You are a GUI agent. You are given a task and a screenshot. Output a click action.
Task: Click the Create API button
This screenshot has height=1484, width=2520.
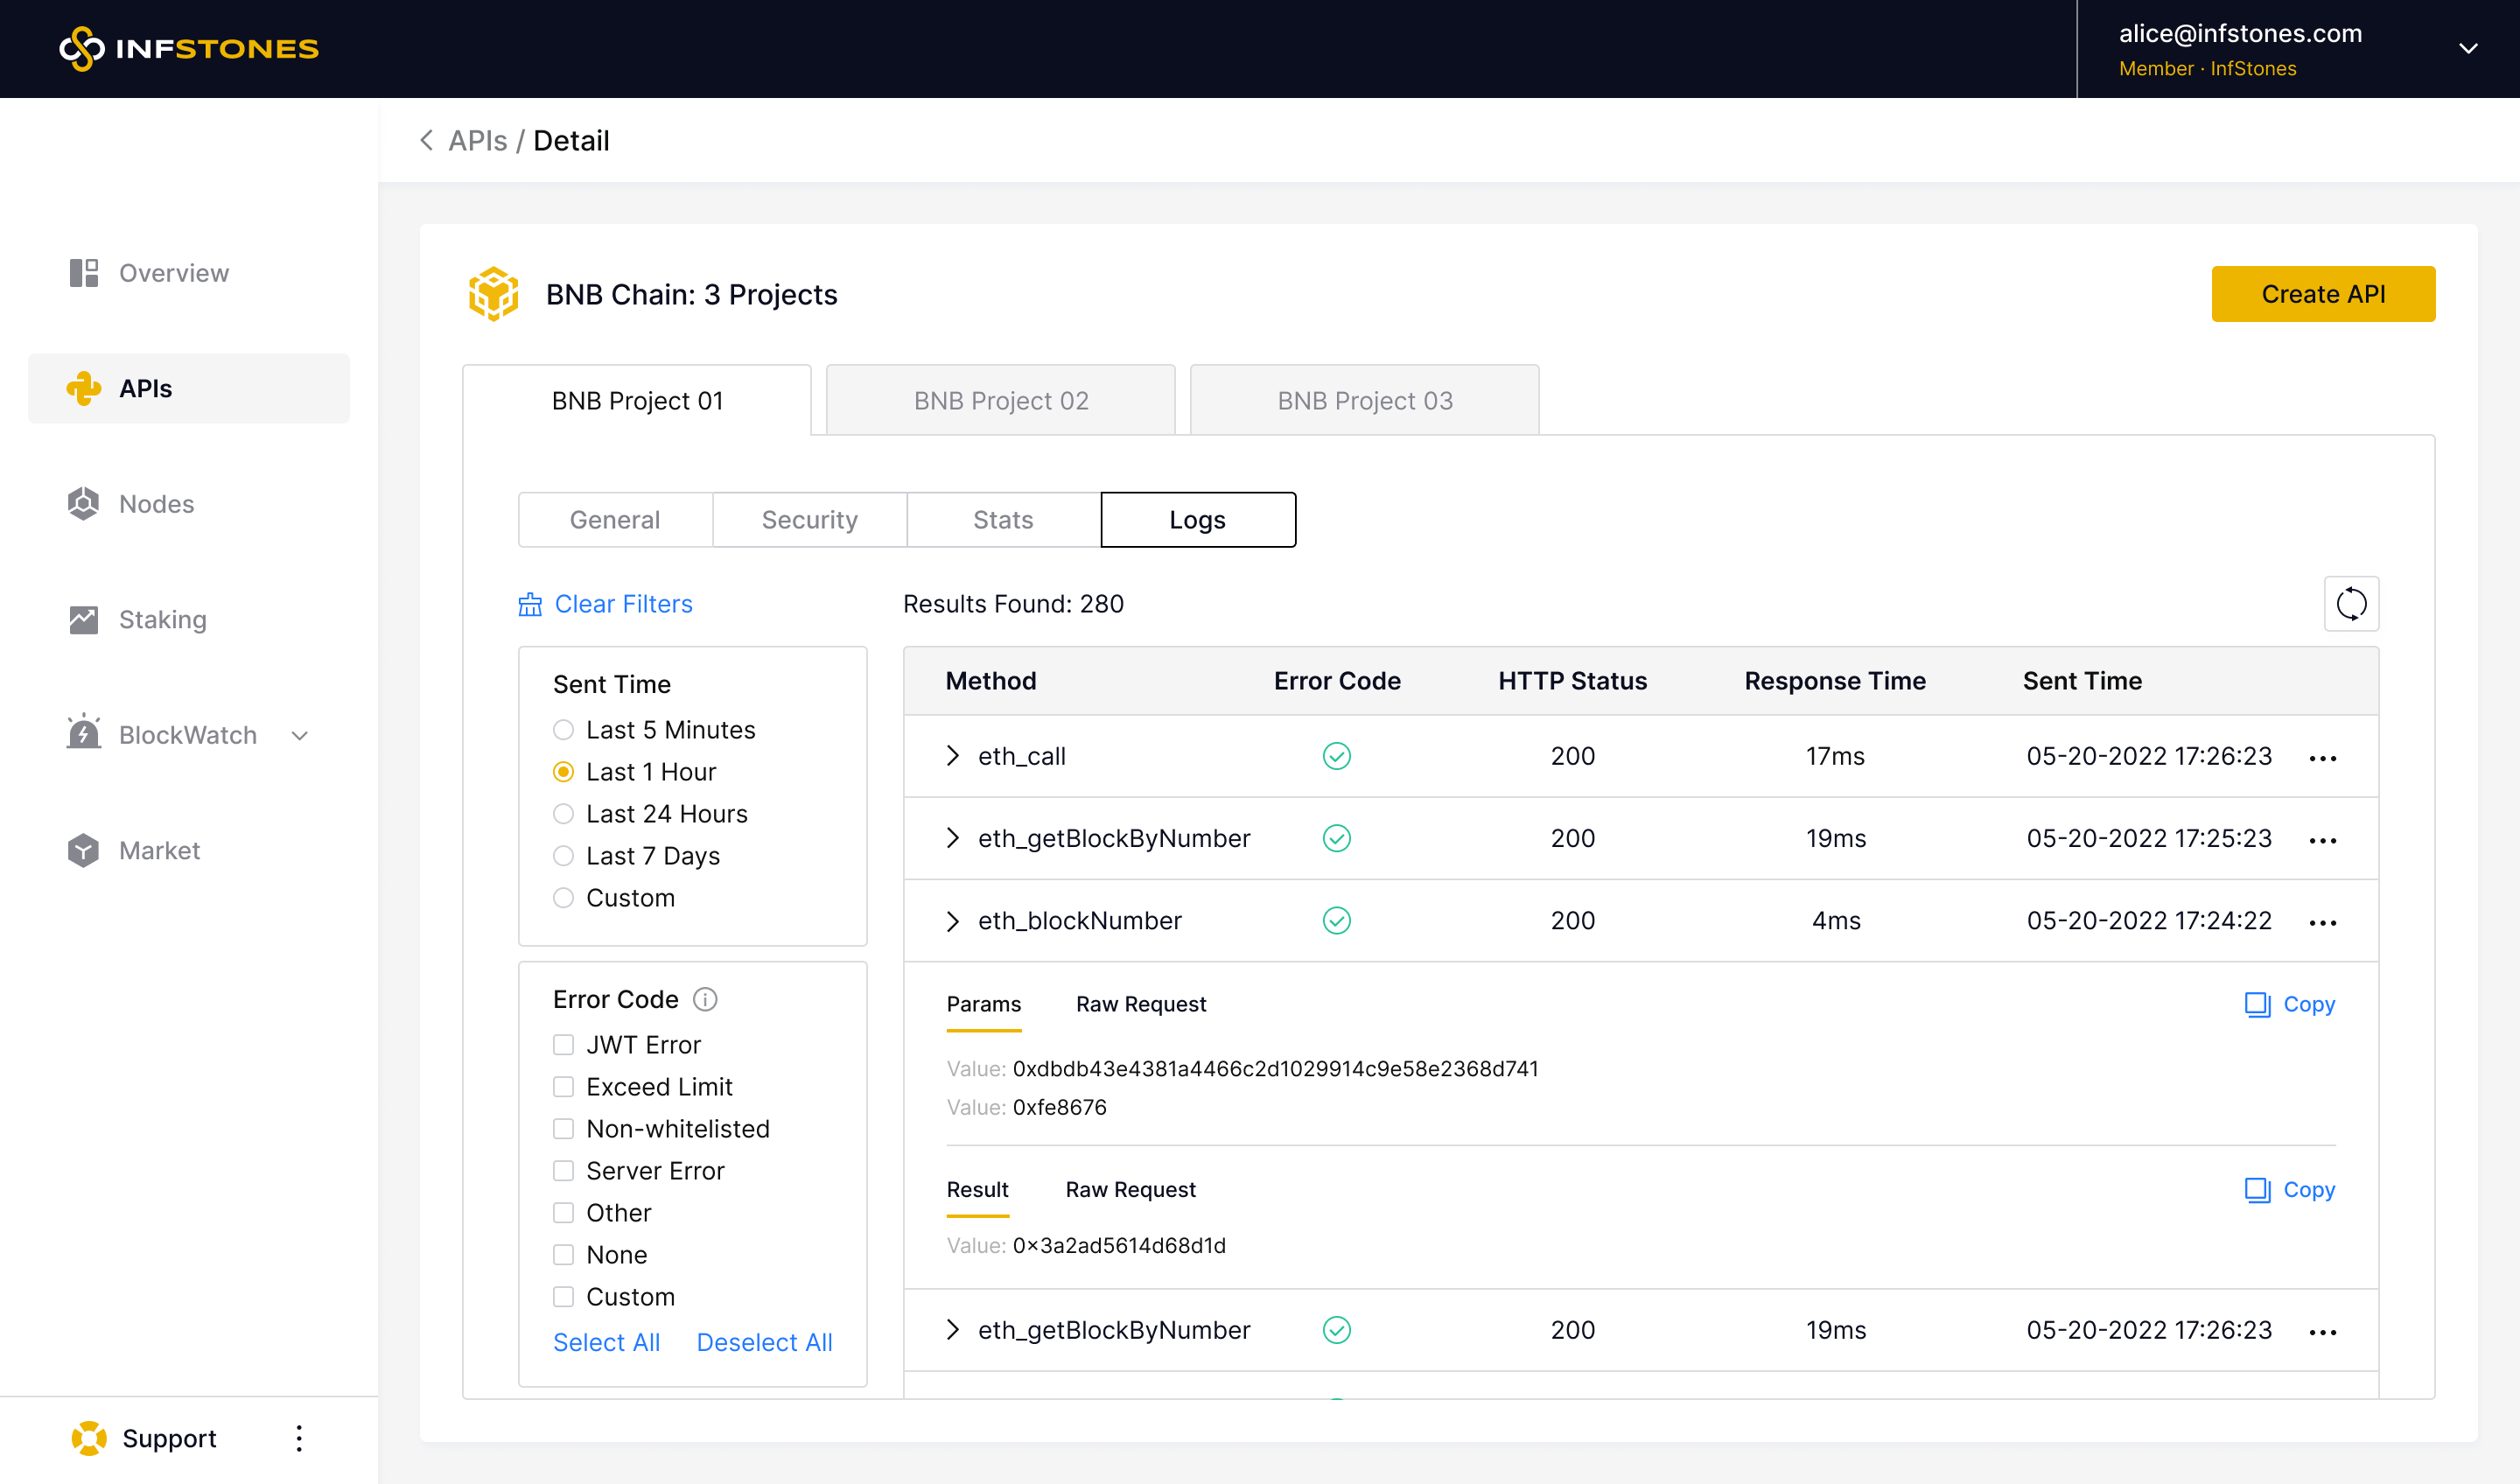click(2322, 294)
